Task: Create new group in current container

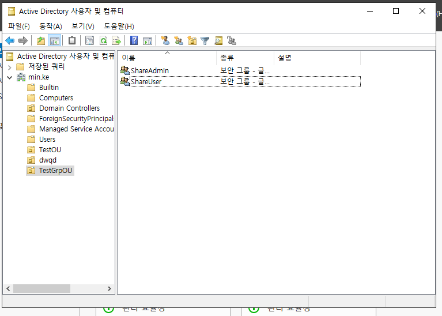Action: tap(179, 40)
